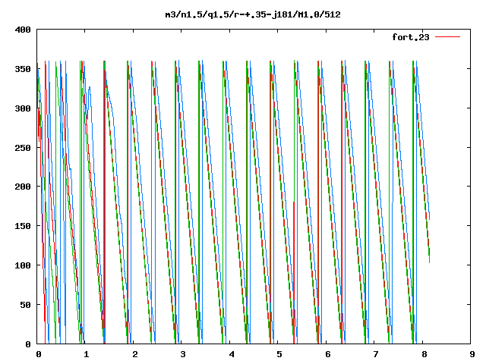Click the fort.23 legend label
The width and height of the screenshot is (486, 364).
(x=410, y=37)
